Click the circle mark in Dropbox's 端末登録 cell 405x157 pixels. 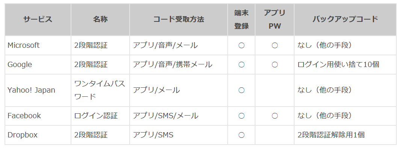(241, 135)
